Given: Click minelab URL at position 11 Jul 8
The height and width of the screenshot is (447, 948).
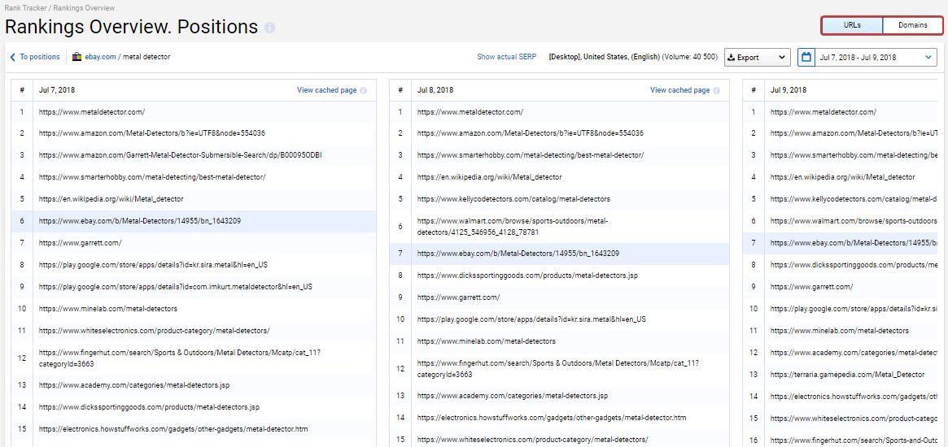Looking at the screenshot, I should (x=486, y=341).
